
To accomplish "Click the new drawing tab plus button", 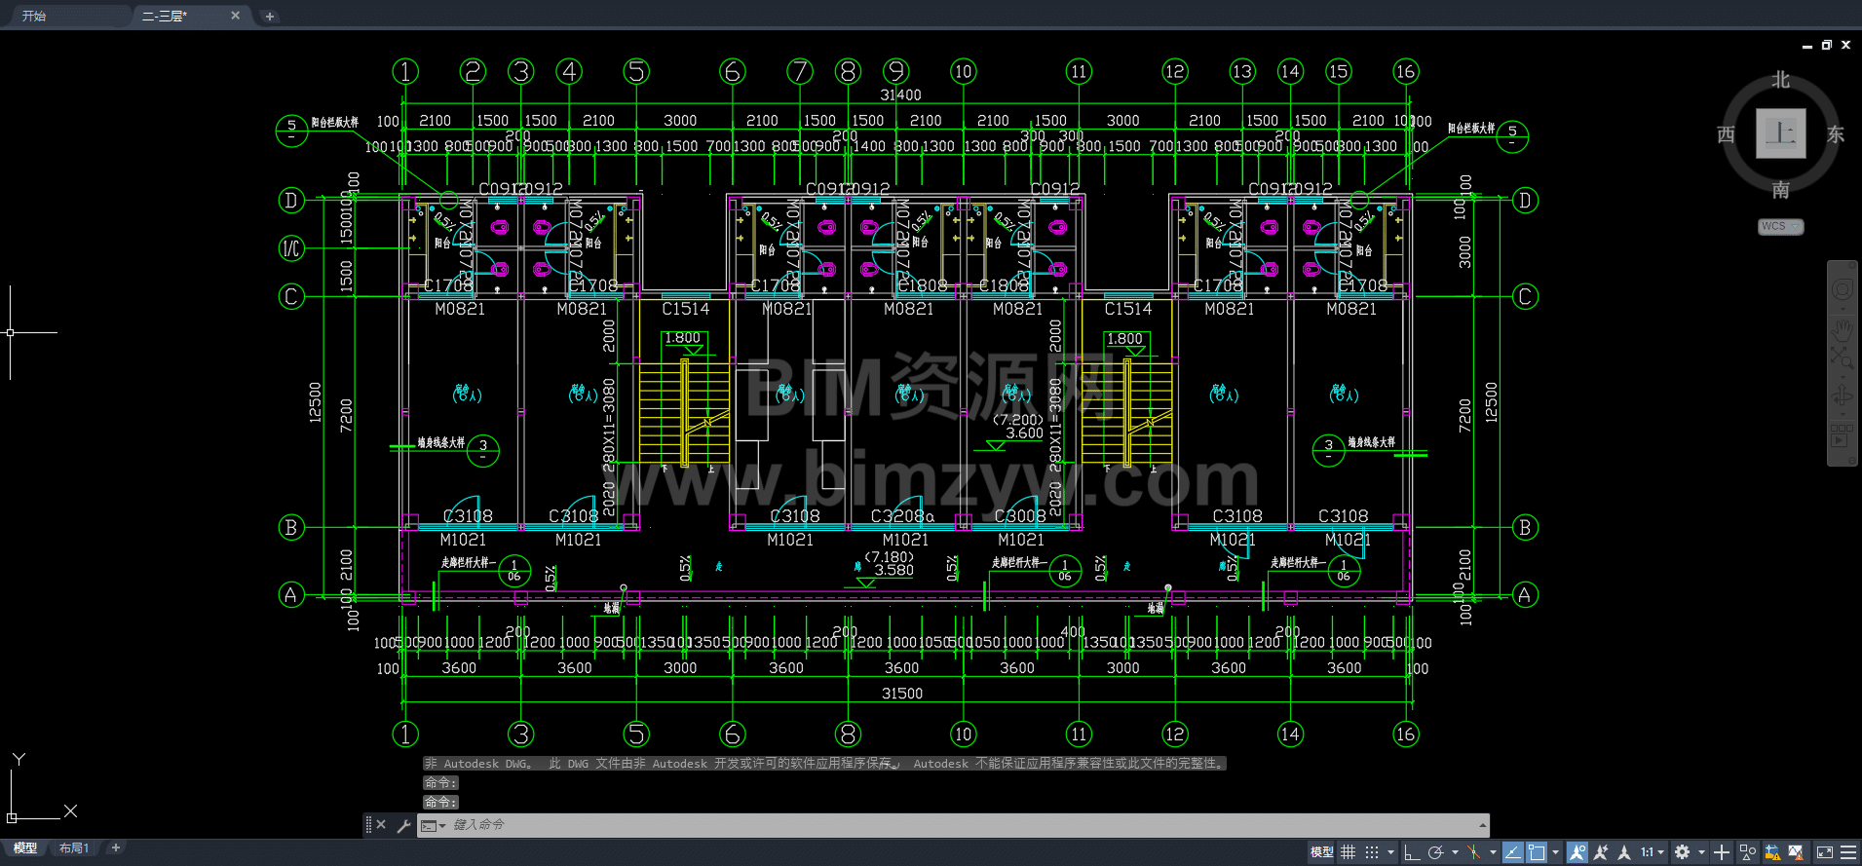I will tap(270, 16).
